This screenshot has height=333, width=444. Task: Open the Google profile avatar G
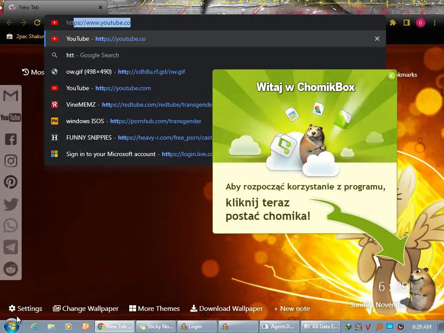(x=421, y=23)
